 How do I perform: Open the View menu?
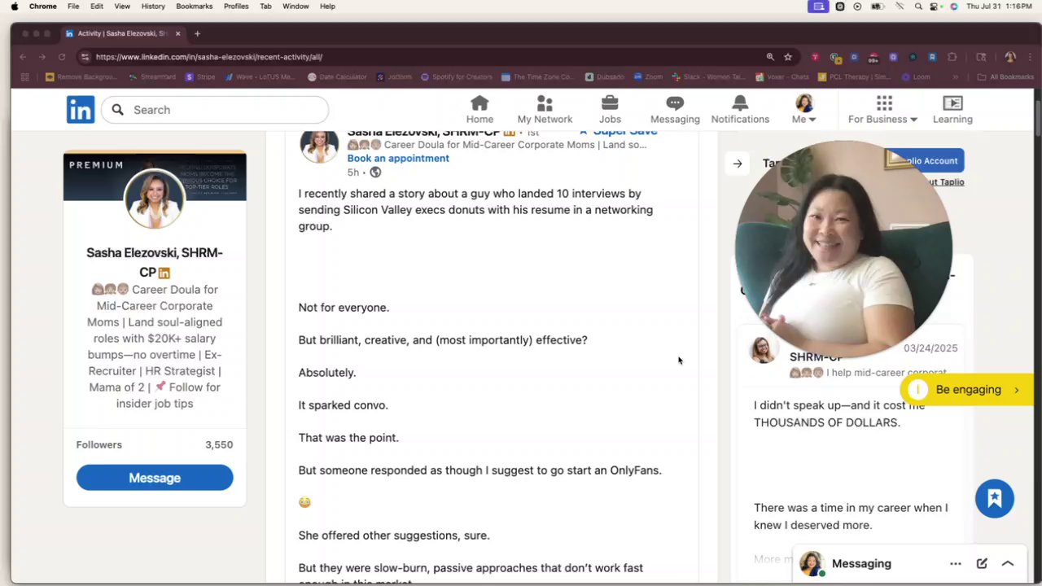pos(122,7)
